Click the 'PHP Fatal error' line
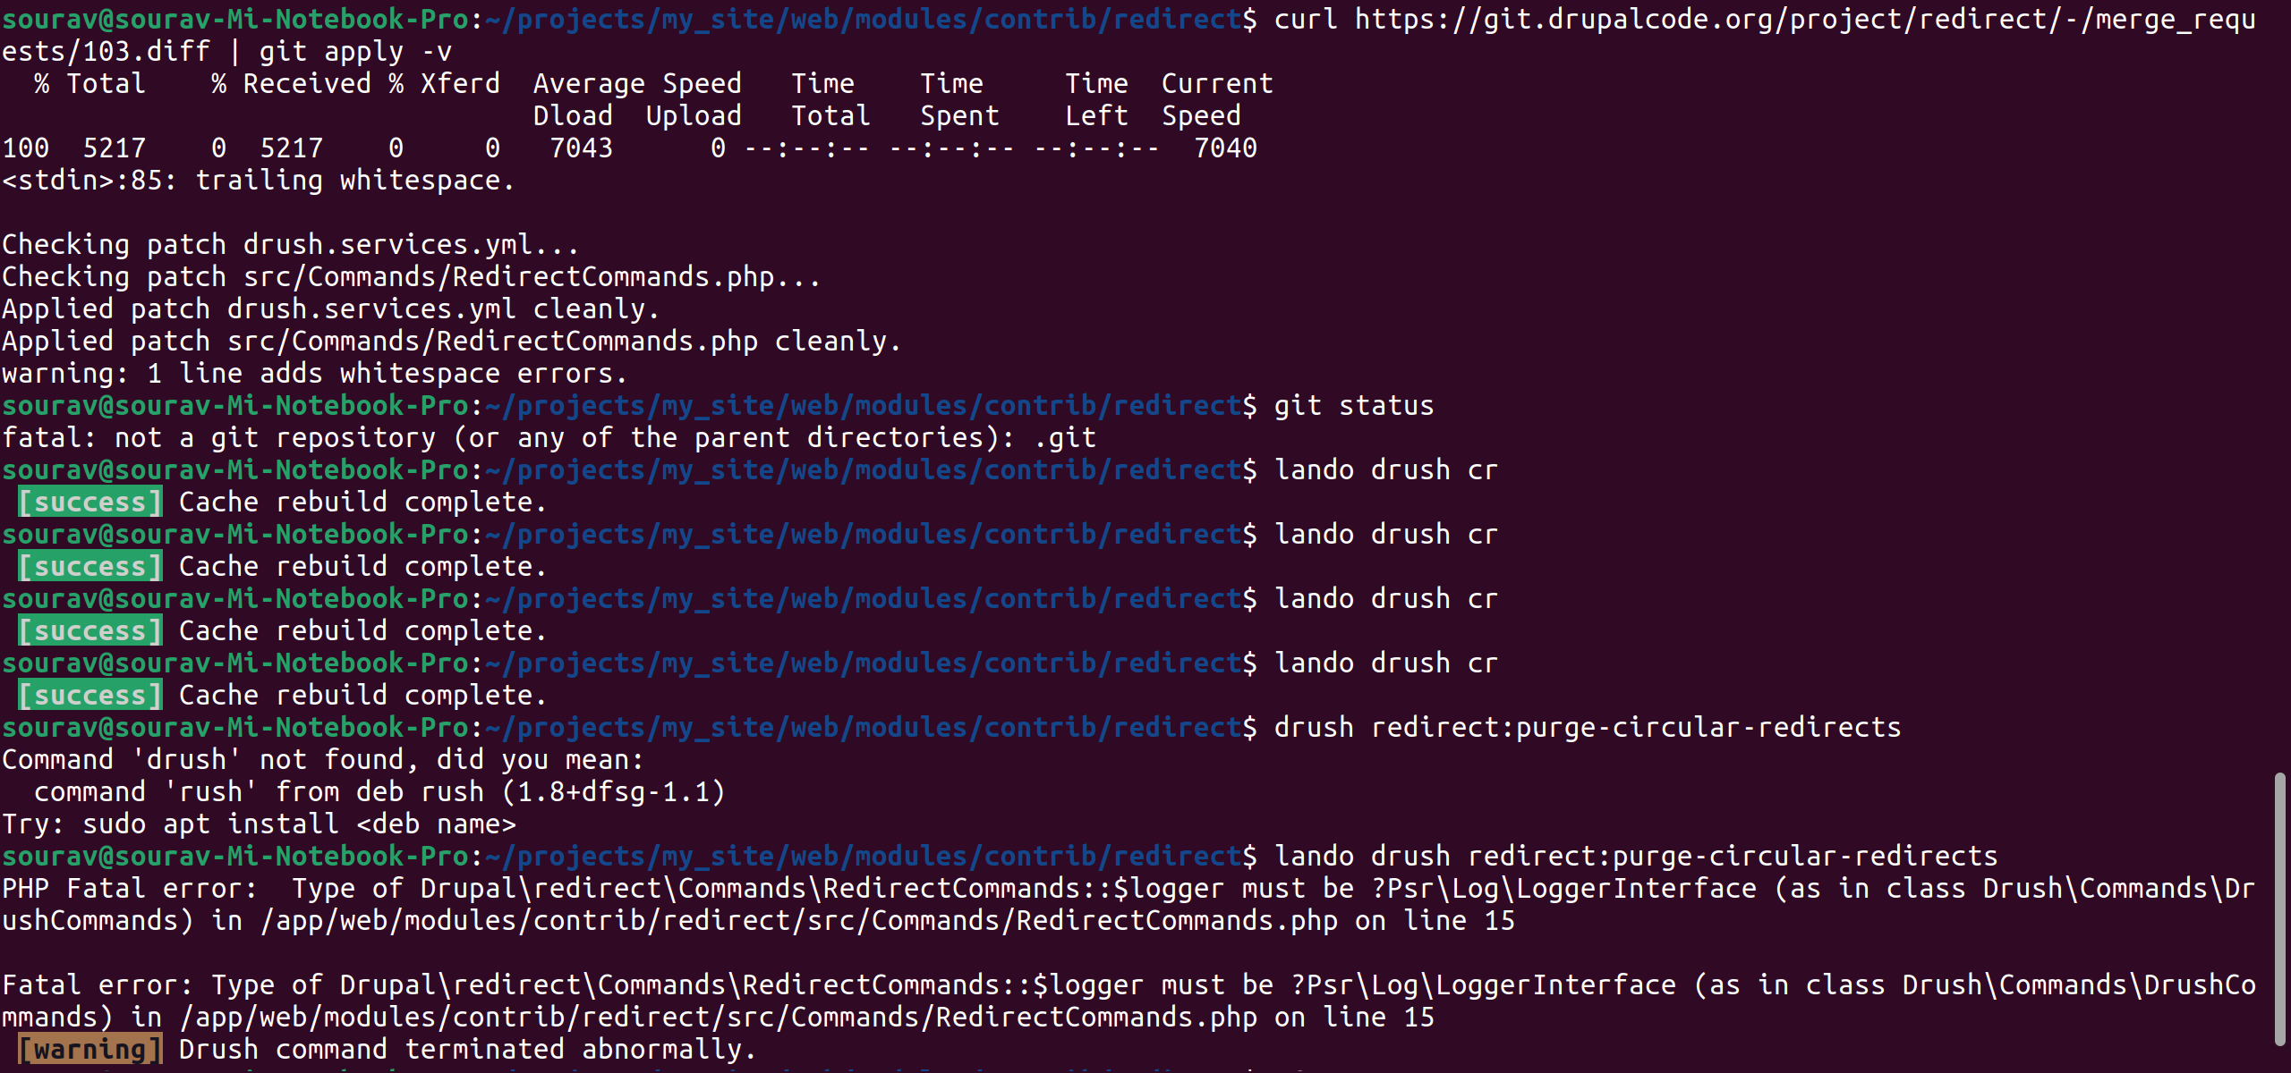Screen dimensions: 2291x1073 coord(1128,905)
